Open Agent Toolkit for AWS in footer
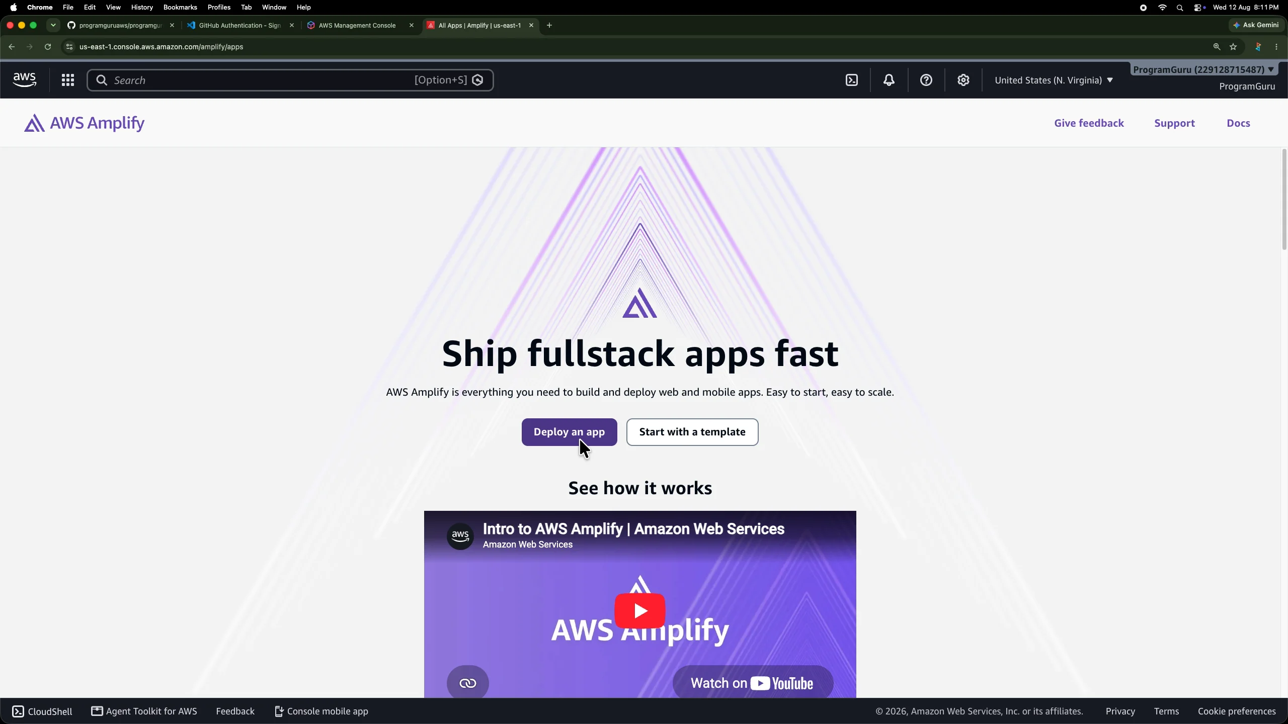This screenshot has height=724, width=1288. pos(144,711)
